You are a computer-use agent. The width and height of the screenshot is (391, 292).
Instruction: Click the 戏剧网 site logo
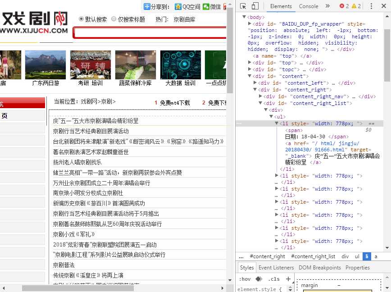tap(34, 23)
